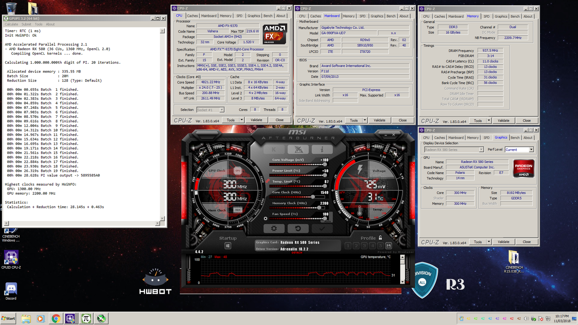Click the network tray icon
The height and width of the screenshot is (325, 578).
[x=548, y=318]
